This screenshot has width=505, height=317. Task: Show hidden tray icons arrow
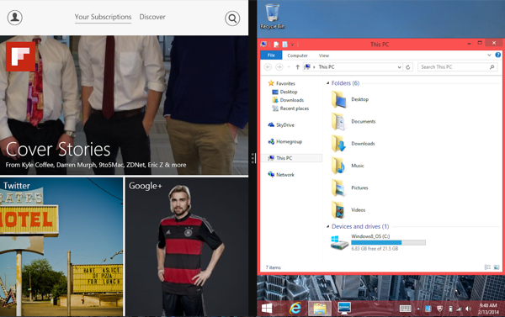click(418, 309)
